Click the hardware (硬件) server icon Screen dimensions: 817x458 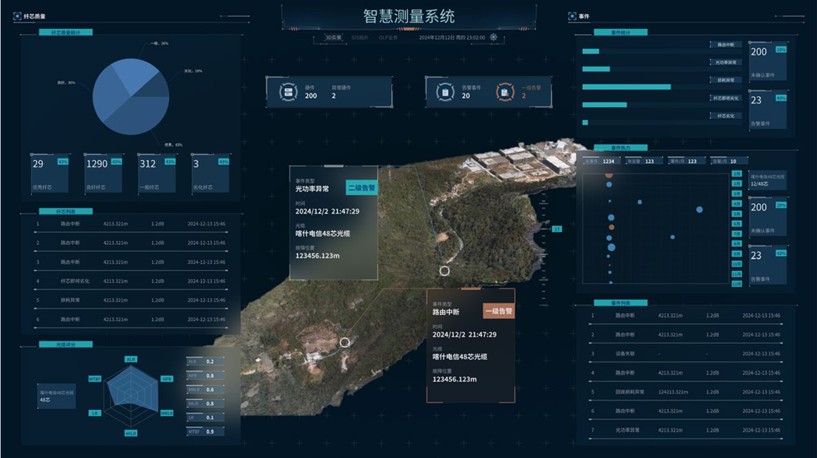(x=289, y=92)
